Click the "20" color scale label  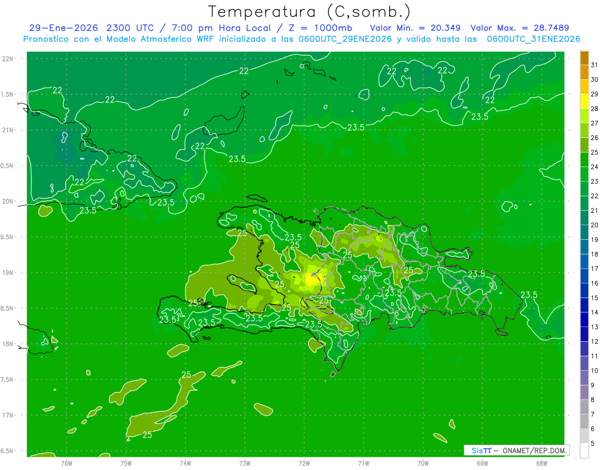(594, 225)
